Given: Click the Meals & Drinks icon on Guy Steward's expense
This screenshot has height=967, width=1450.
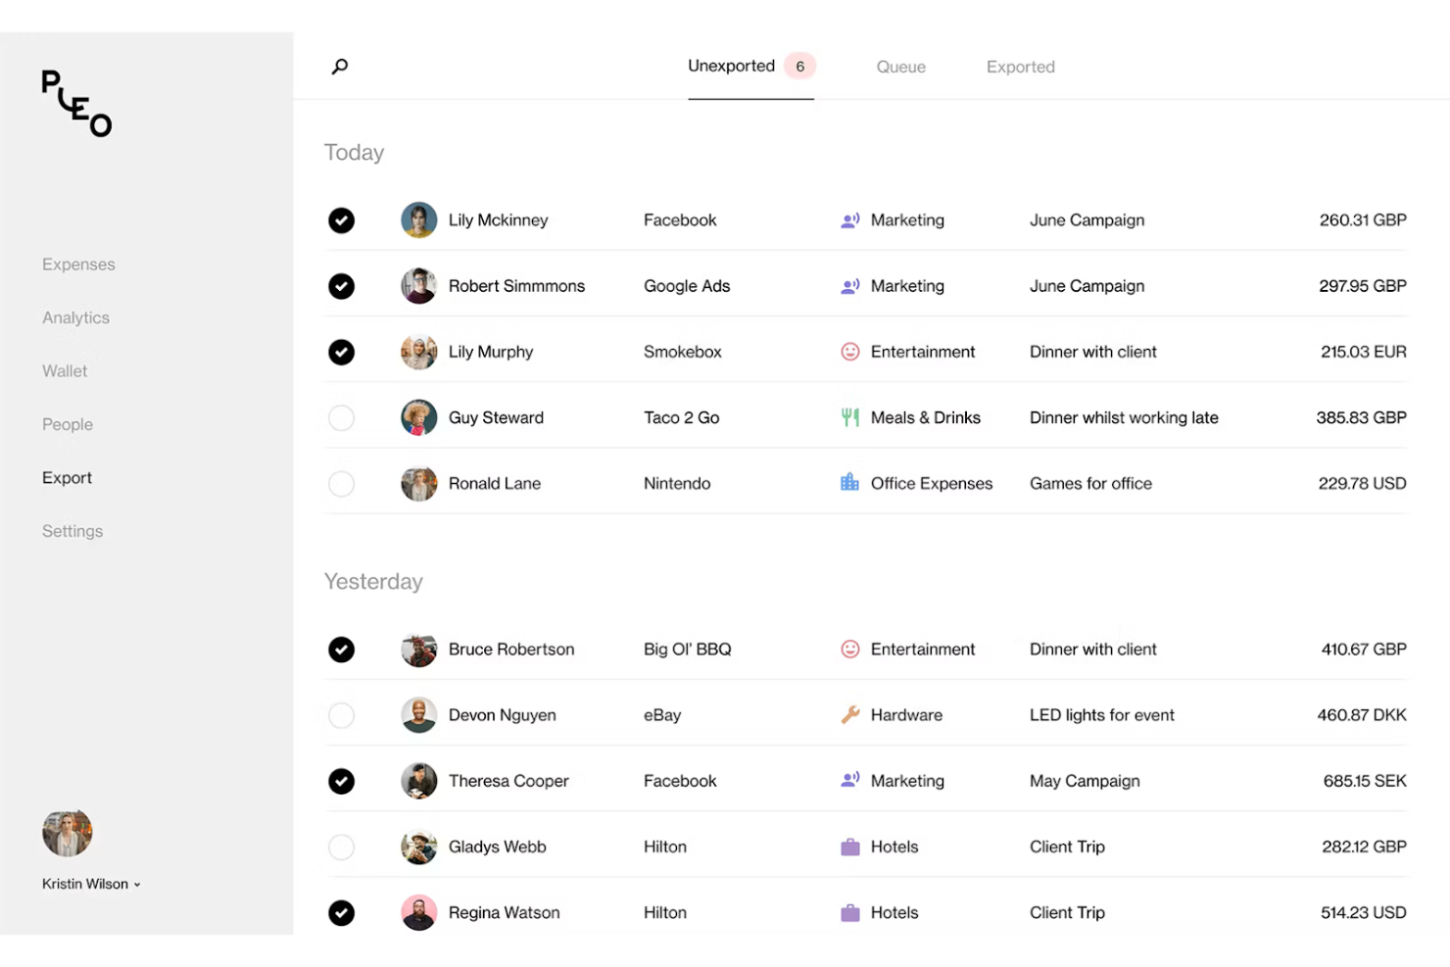Looking at the screenshot, I should 849,417.
